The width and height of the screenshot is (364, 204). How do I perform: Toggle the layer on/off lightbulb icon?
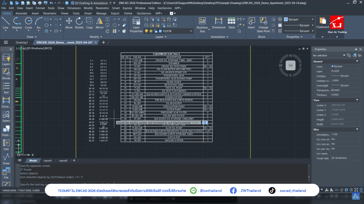click(146, 31)
